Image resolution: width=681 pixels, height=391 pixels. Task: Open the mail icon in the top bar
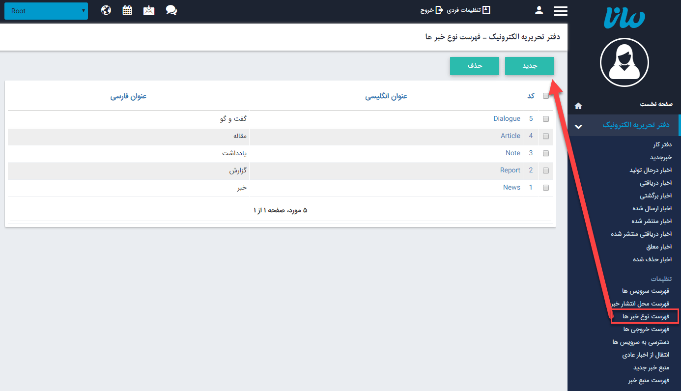pyautogui.click(x=149, y=10)
